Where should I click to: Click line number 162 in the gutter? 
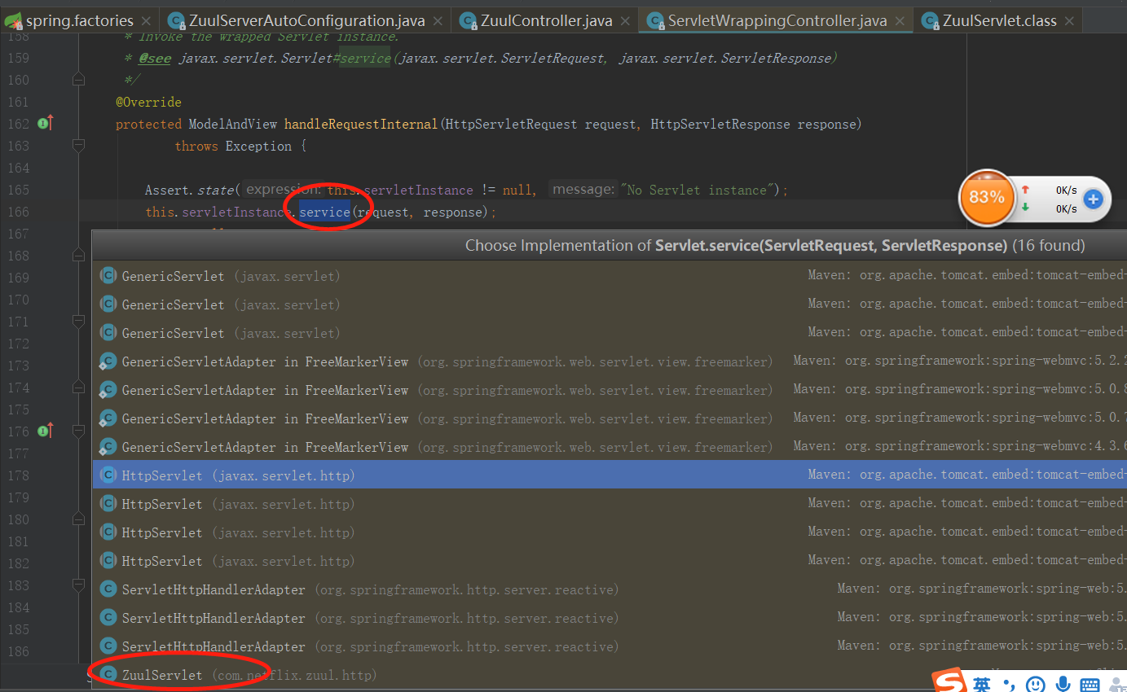[18, 124]
